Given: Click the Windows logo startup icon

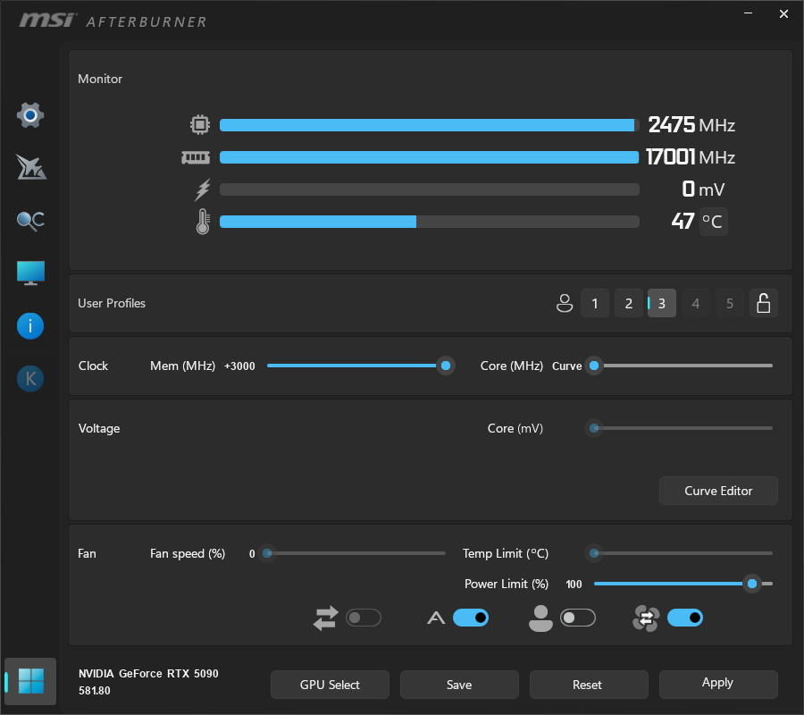Looking at the screenshot, I should [30, 681].
